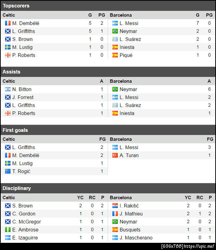Viewport: 216px width, 250px height.
Task: Click the Disciplinary section header
Action: point(17,188)
